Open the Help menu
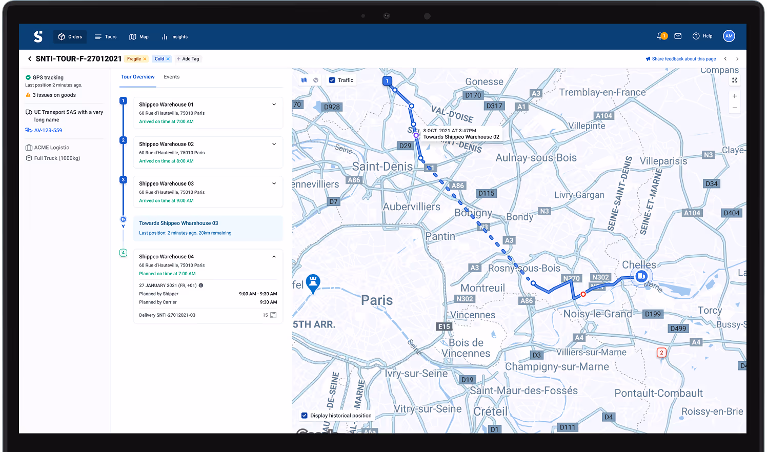767x452 pixels. coord(702,36)
